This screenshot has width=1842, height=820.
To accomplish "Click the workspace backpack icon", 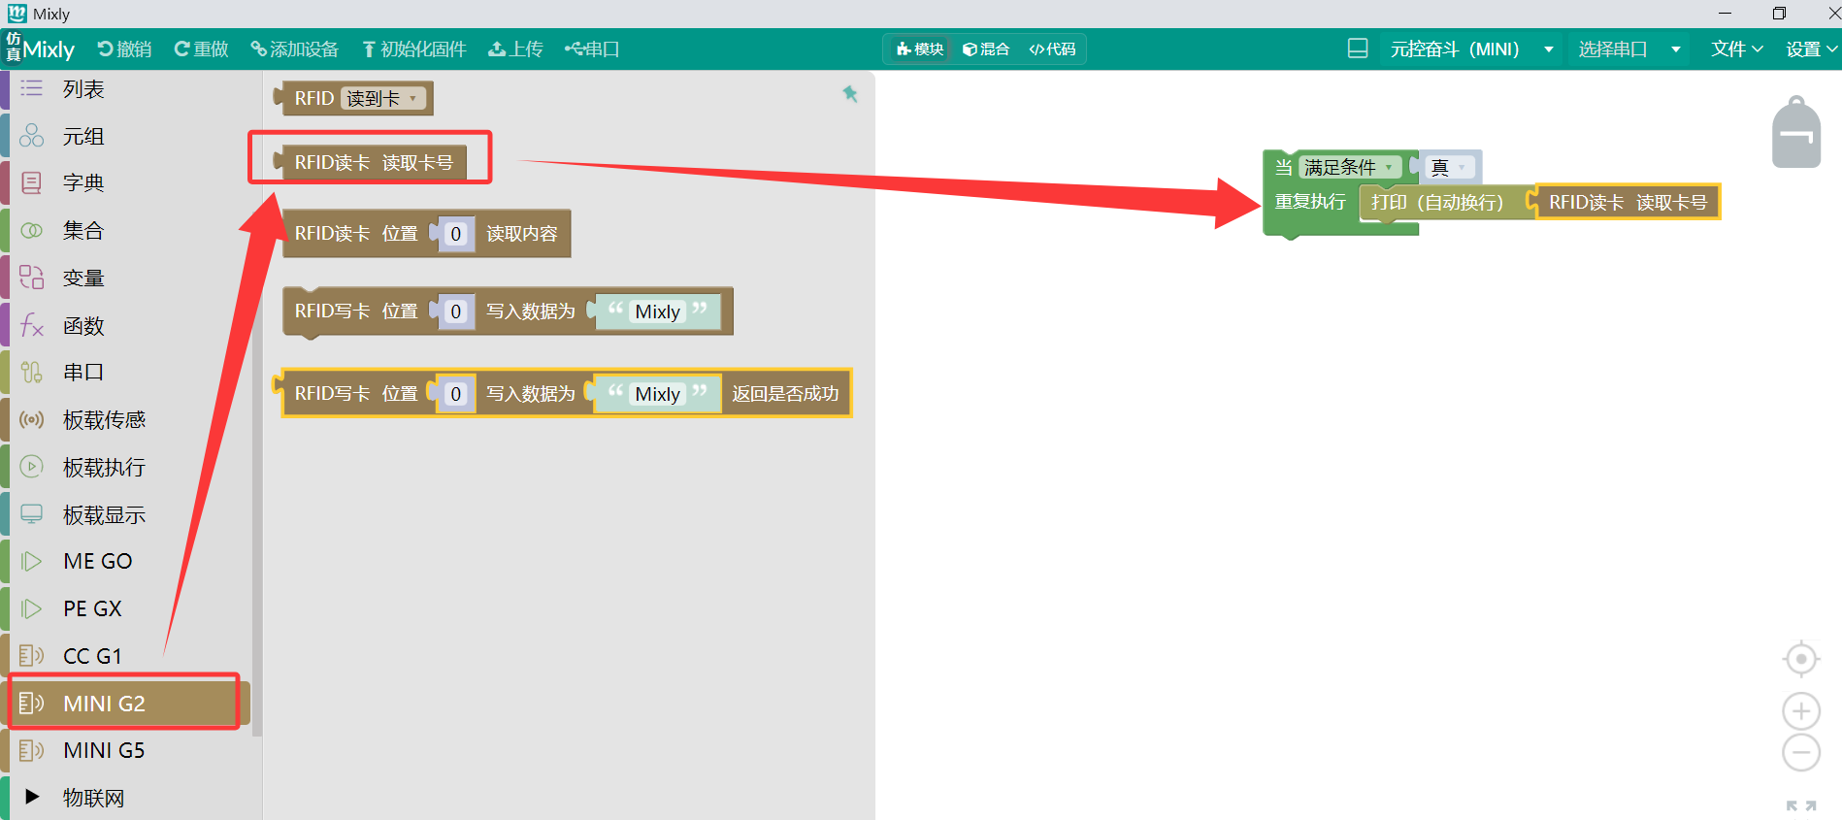I will 1796,132.
